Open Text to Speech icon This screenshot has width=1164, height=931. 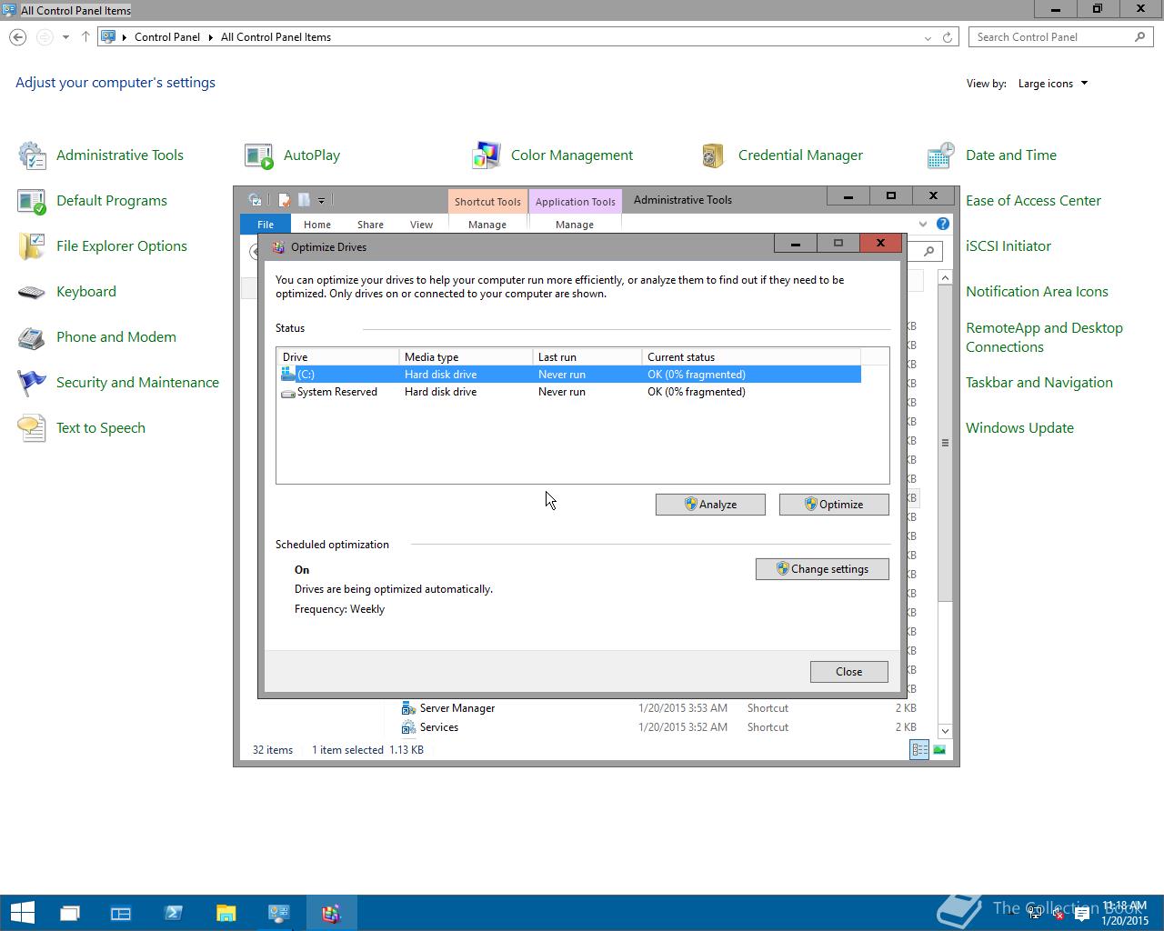[x=33, y=428]
